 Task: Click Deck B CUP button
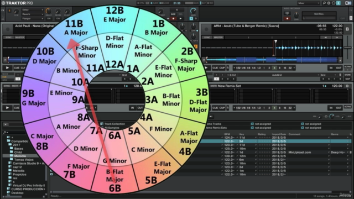(x=222, y=67)
